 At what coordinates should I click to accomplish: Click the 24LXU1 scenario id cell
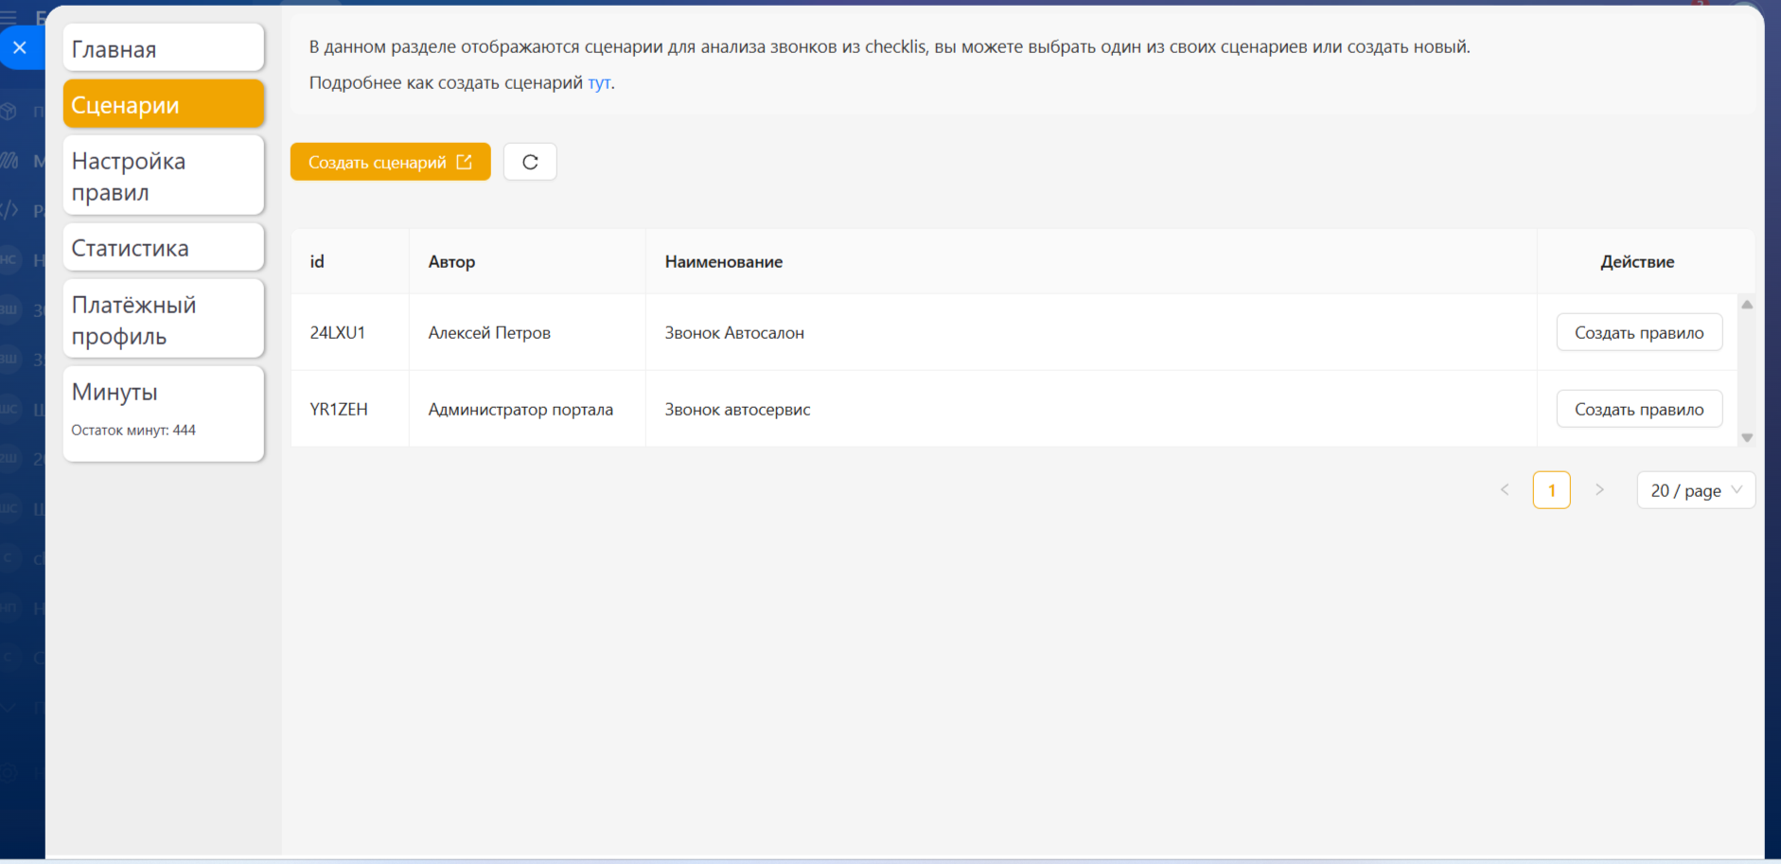(338, 333)
